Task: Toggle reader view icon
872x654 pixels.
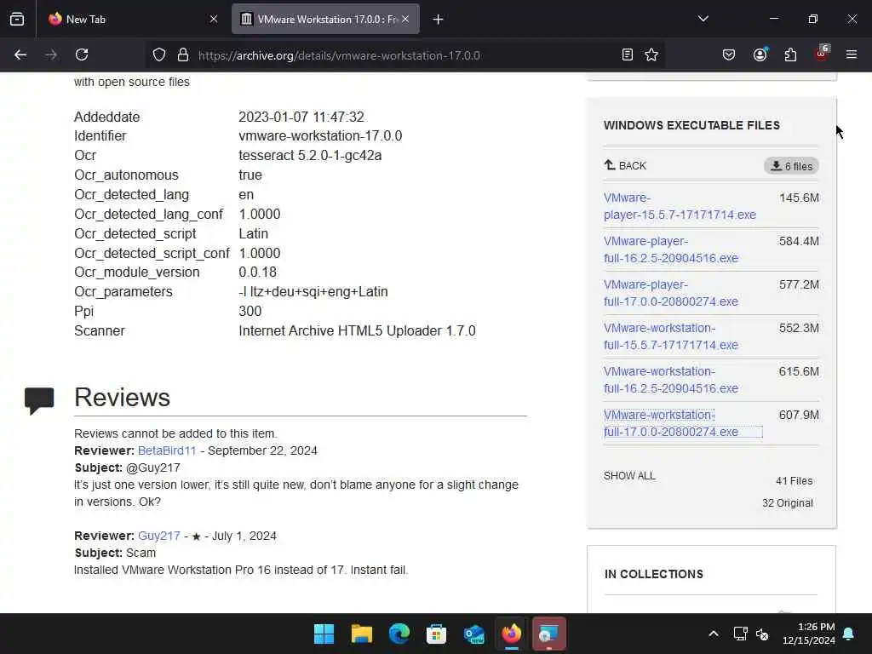Action: [x=628, y=54]
